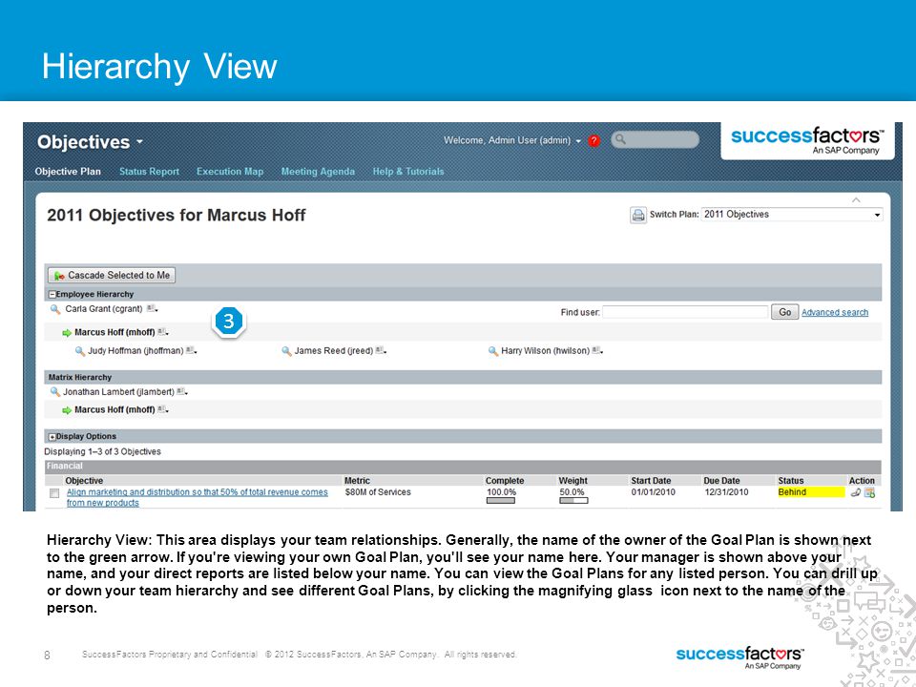Click into the top header search field
The width and height of the screenshot is (916, 687).
655,139
